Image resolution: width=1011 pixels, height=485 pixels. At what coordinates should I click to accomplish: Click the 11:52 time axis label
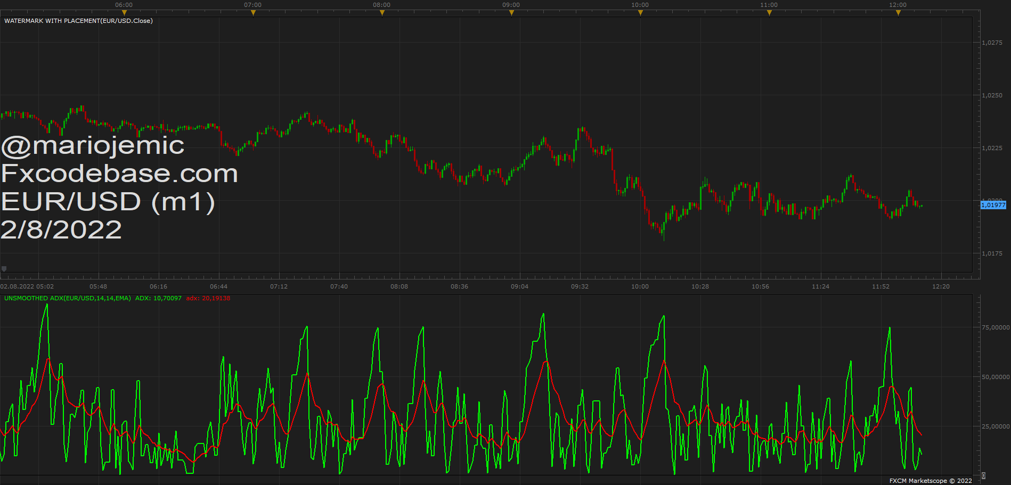[881, 286]
